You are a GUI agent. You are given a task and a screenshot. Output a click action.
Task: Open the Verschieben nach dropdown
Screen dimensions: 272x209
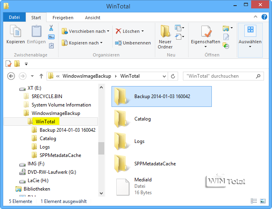(85, 31)
